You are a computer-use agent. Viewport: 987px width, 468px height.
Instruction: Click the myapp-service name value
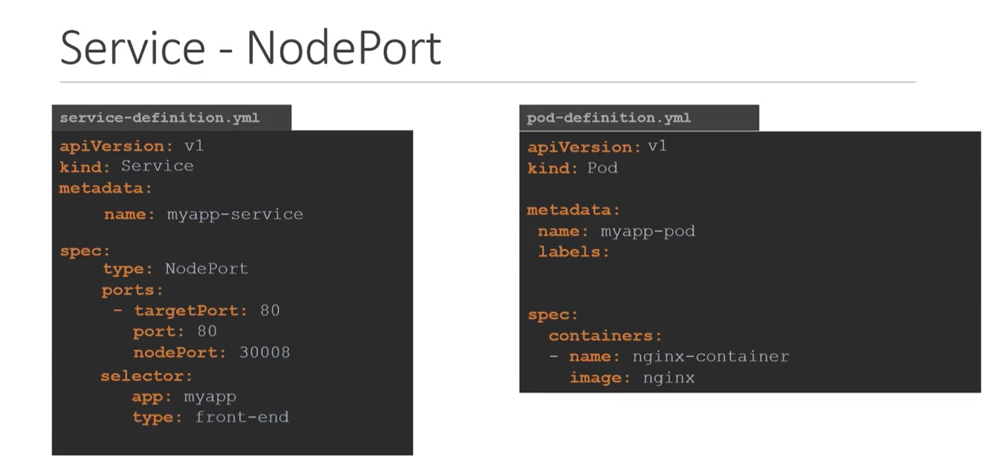point(235,214)
